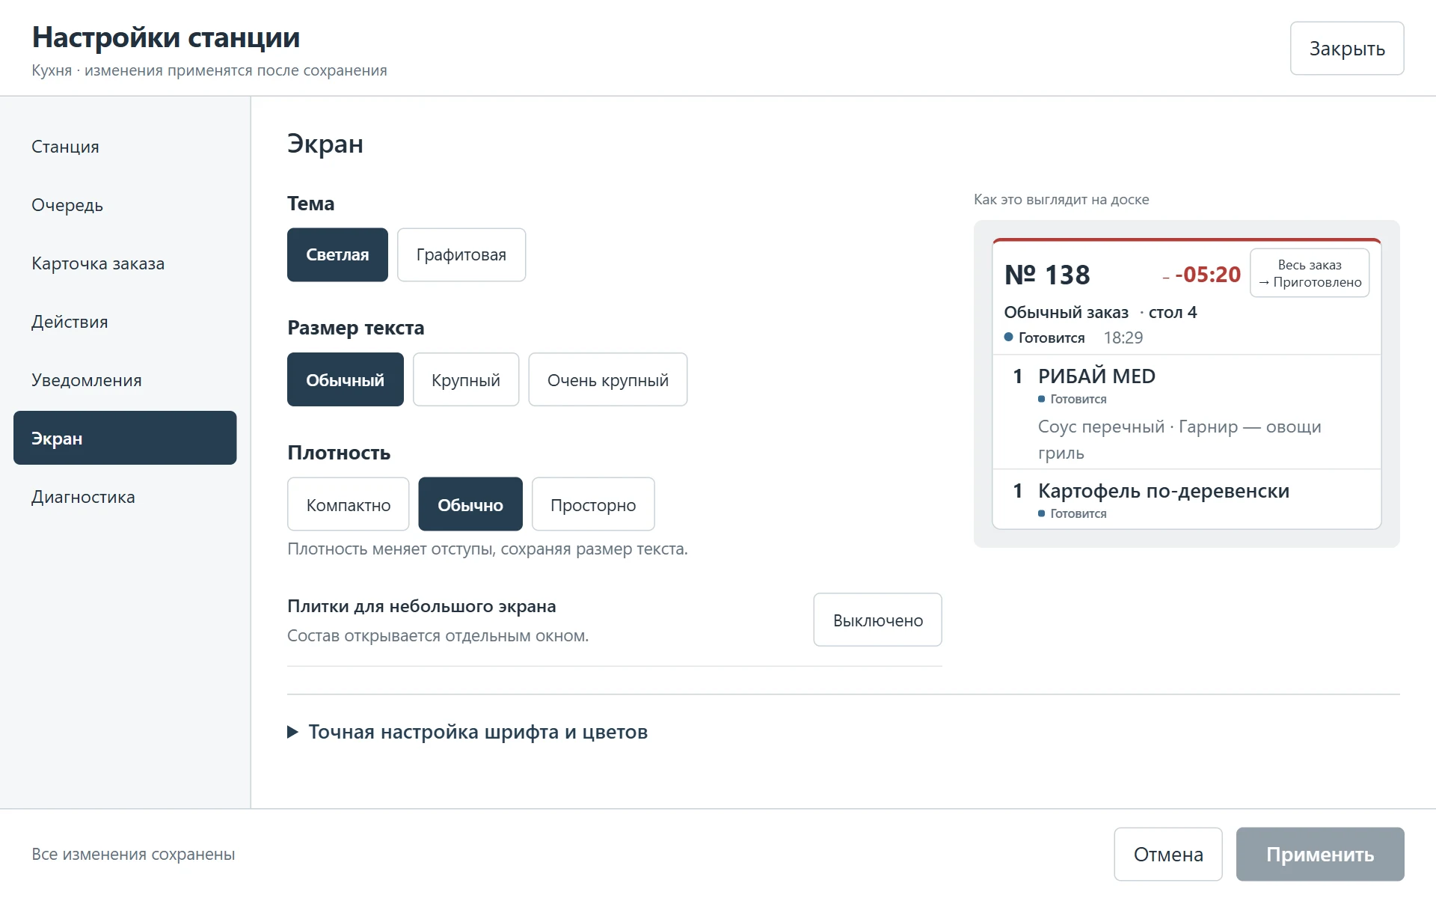The image size is (1436, 898).
Task: Click the РИБАЙ MED item row
Action: point(1187,412)
